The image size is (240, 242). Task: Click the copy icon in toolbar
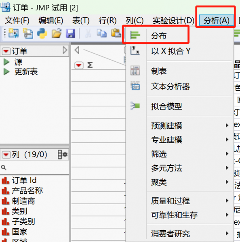click(101, 33)
